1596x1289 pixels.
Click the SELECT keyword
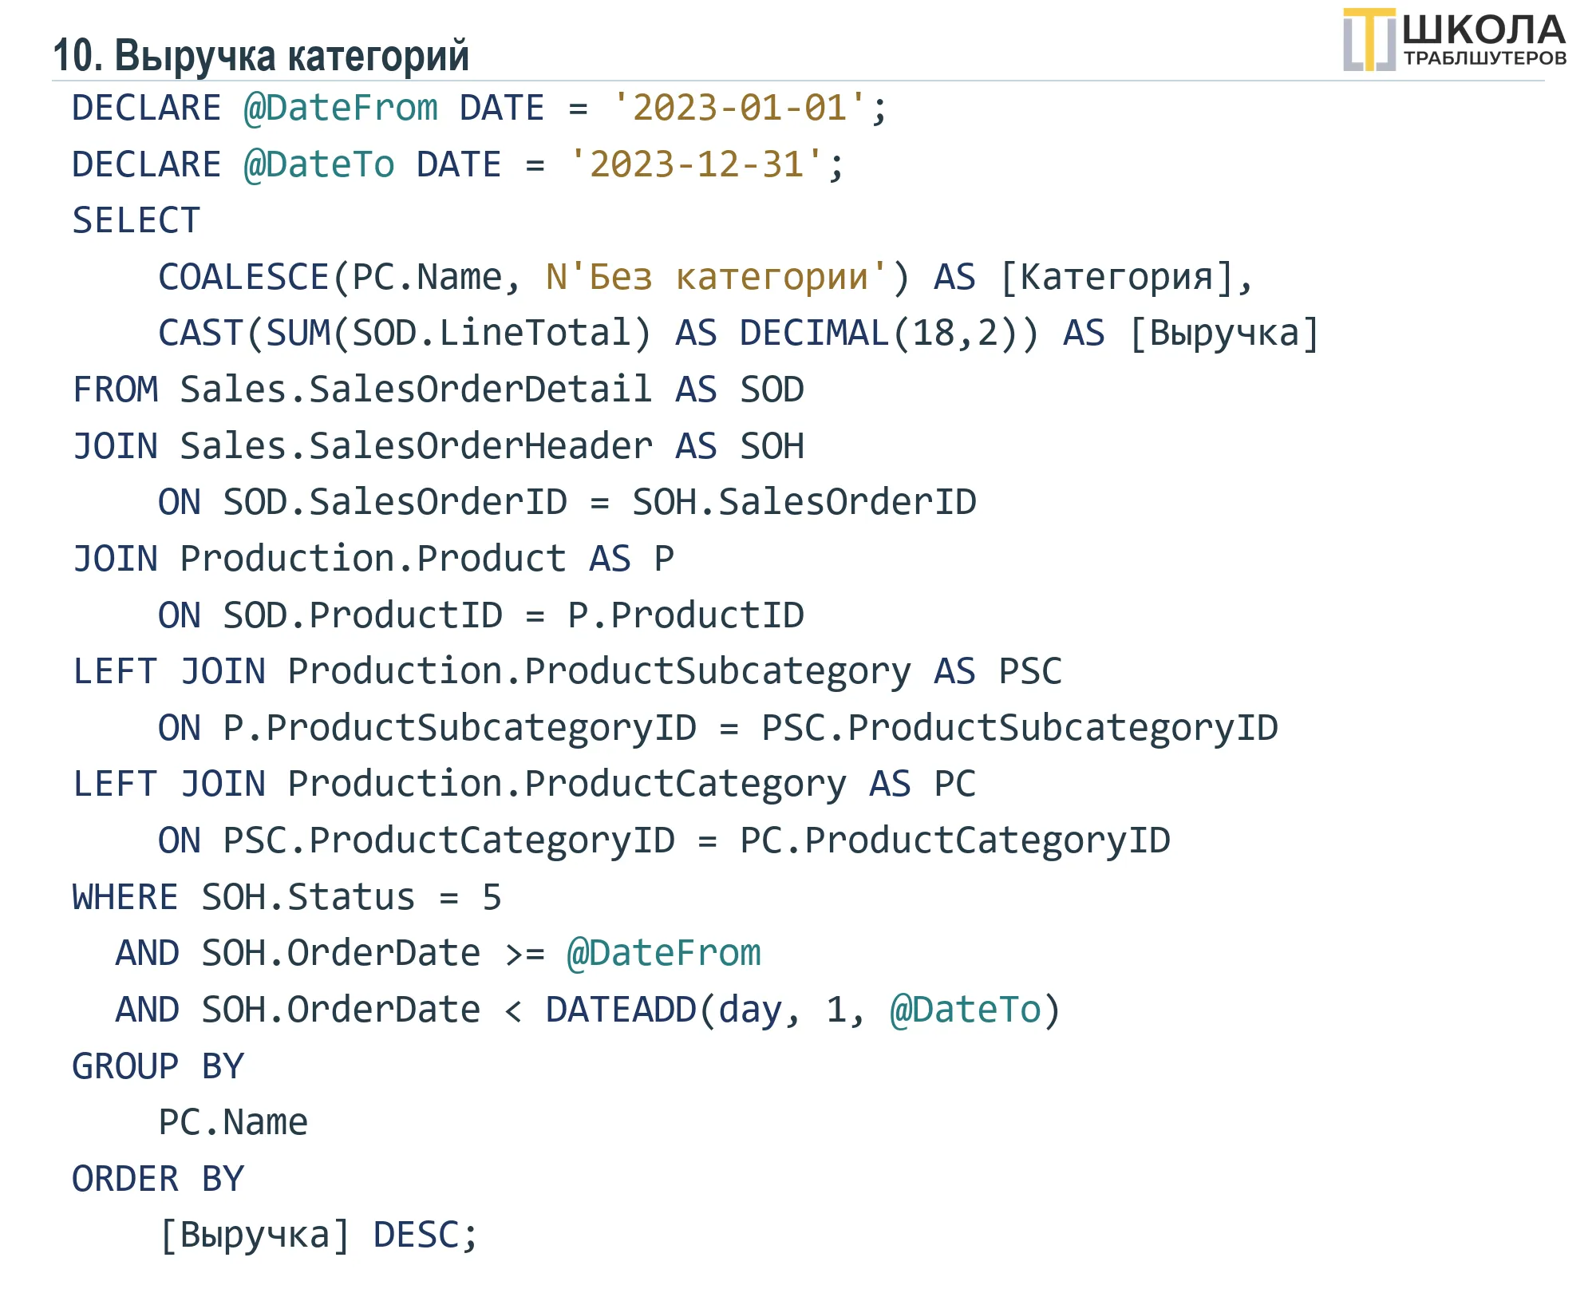(x=136, y=220)
